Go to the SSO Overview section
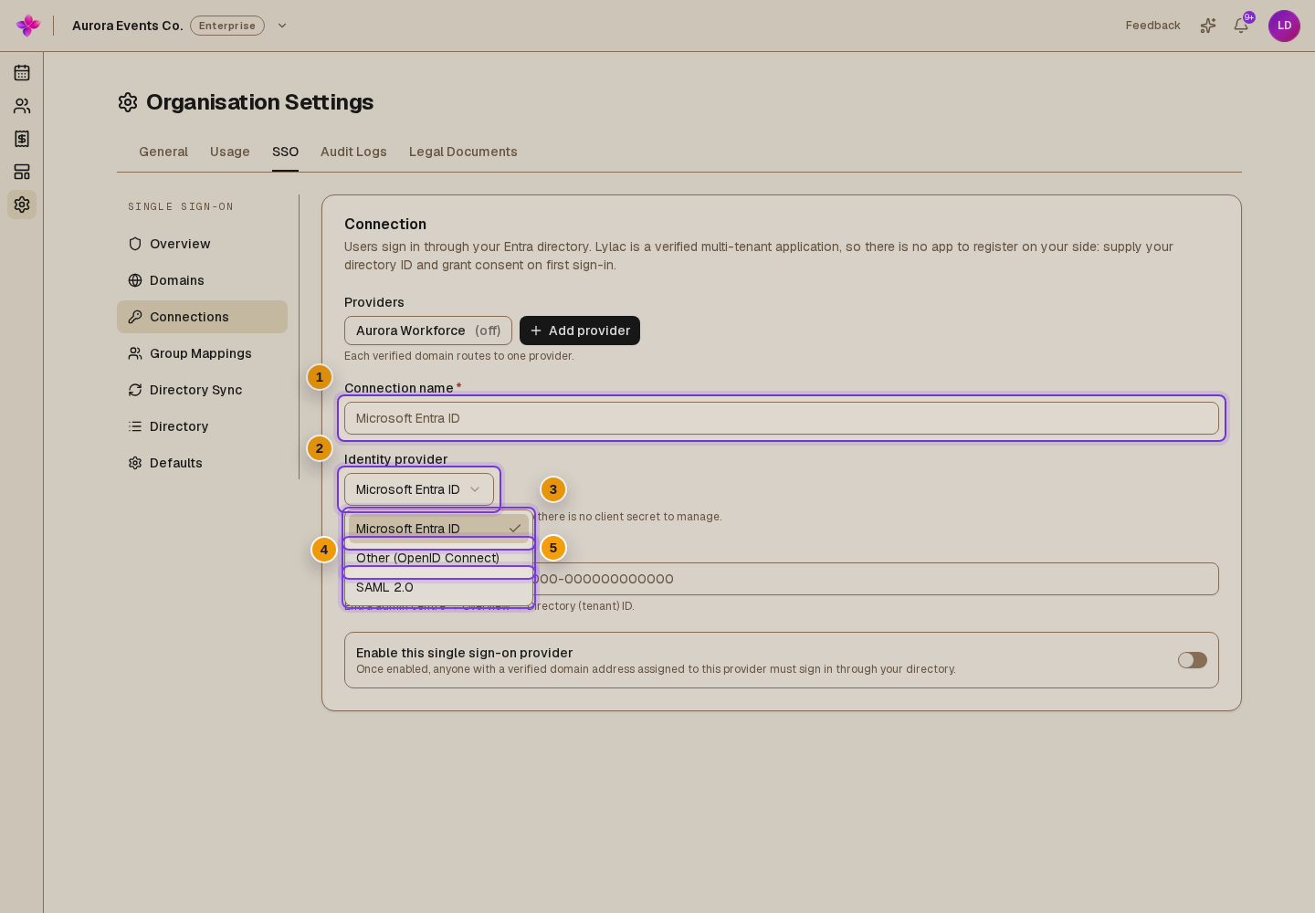This screenshot has height=913, width=1315. pos(202,244)
